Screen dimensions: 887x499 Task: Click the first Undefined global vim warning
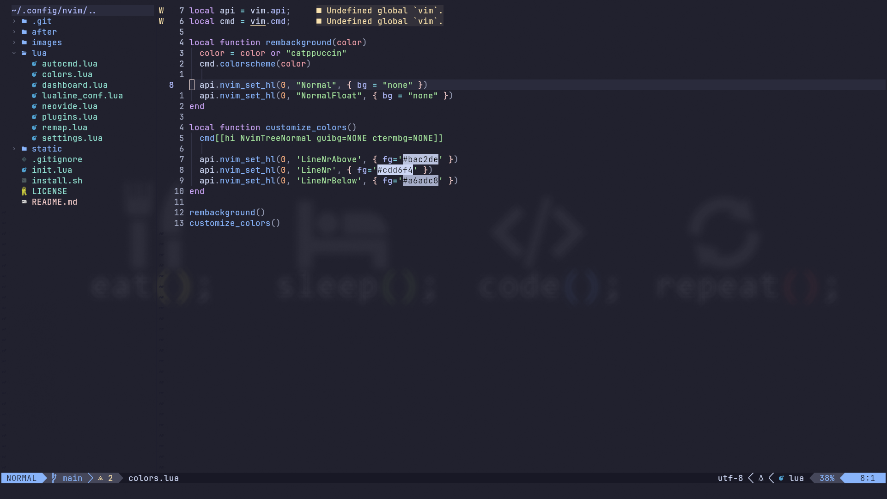click(379, 11)
